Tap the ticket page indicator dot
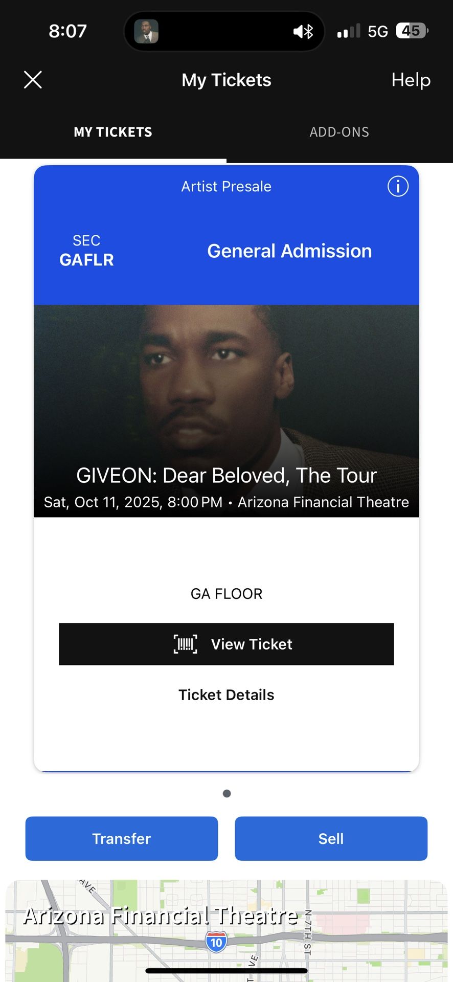This screenshot has width=453, height=982. pos(227,793)
